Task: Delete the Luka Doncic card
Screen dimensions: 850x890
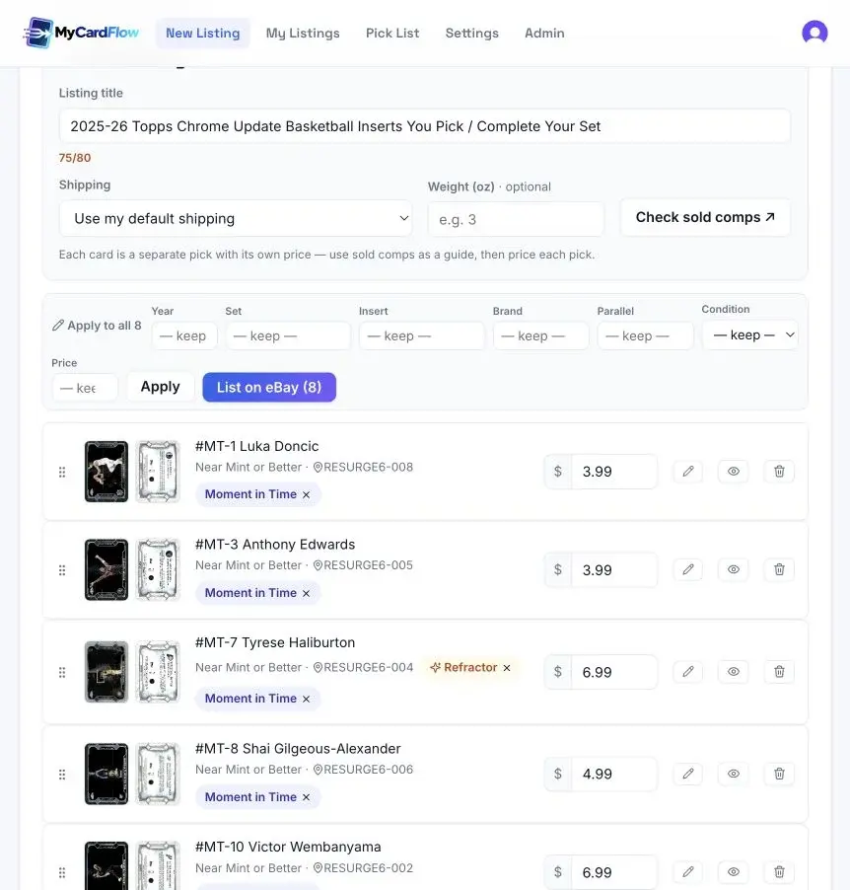Action: (779, 471)
